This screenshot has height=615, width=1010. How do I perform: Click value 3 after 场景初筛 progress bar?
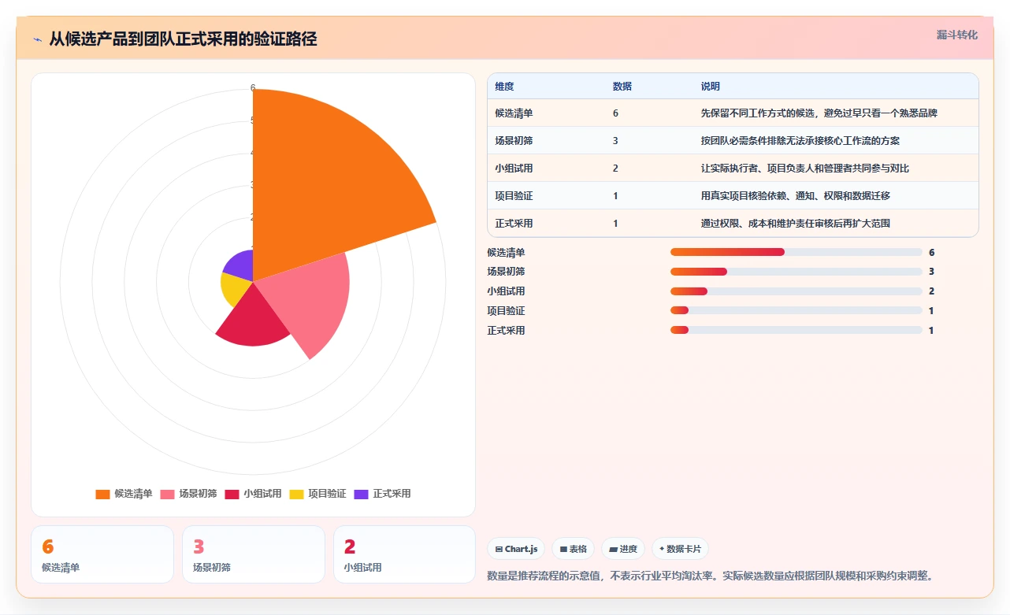tap(931, 272)
